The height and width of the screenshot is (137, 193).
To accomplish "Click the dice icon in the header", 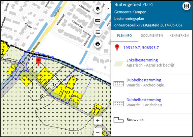I will point(186,6).
